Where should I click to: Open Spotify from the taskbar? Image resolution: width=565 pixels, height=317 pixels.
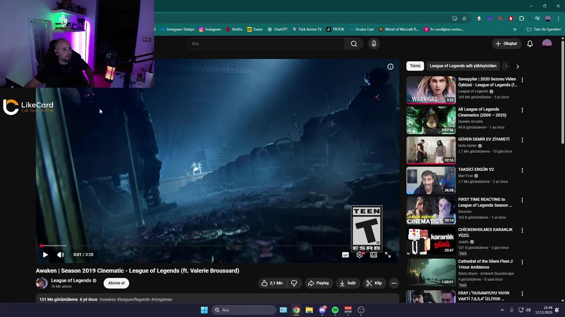click(x=335, y=310)
